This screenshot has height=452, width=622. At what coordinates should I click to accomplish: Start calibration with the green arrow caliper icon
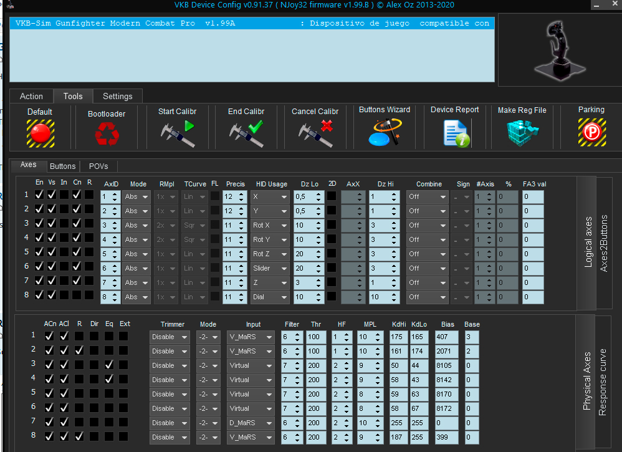click(178, 134)
